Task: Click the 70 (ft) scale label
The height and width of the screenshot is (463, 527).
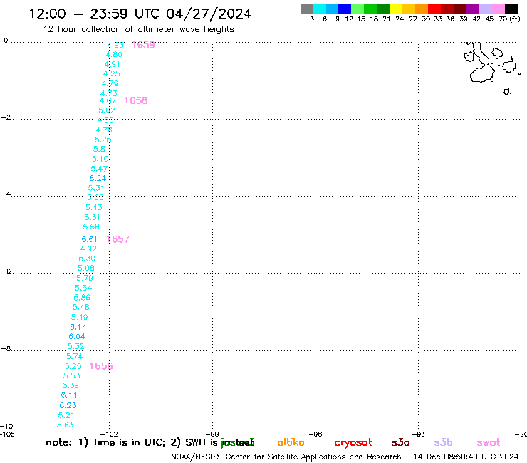Action: (509, 19)
